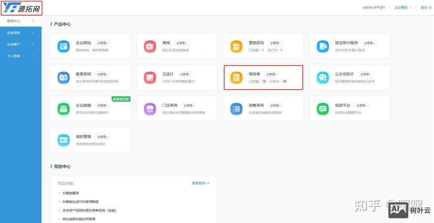The width and height of the screenshot is (434, 223).
Task: Open the 轻应用小程序 icon
Action: [322, 46]
